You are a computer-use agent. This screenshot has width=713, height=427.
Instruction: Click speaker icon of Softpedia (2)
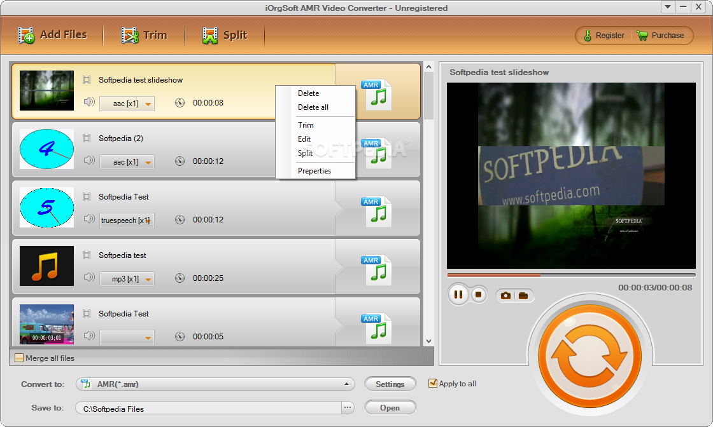[x=89, y=161]
